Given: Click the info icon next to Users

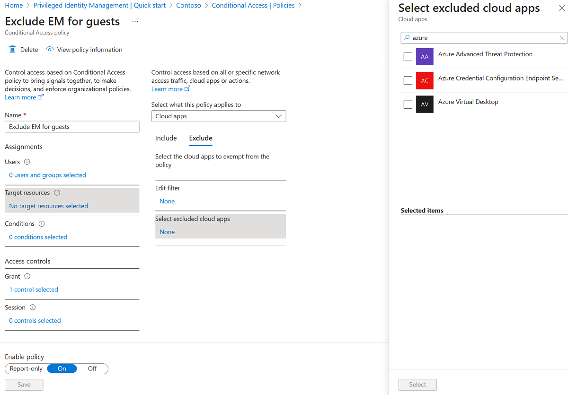Looking at the screenshot, I should tap(27, 162).
